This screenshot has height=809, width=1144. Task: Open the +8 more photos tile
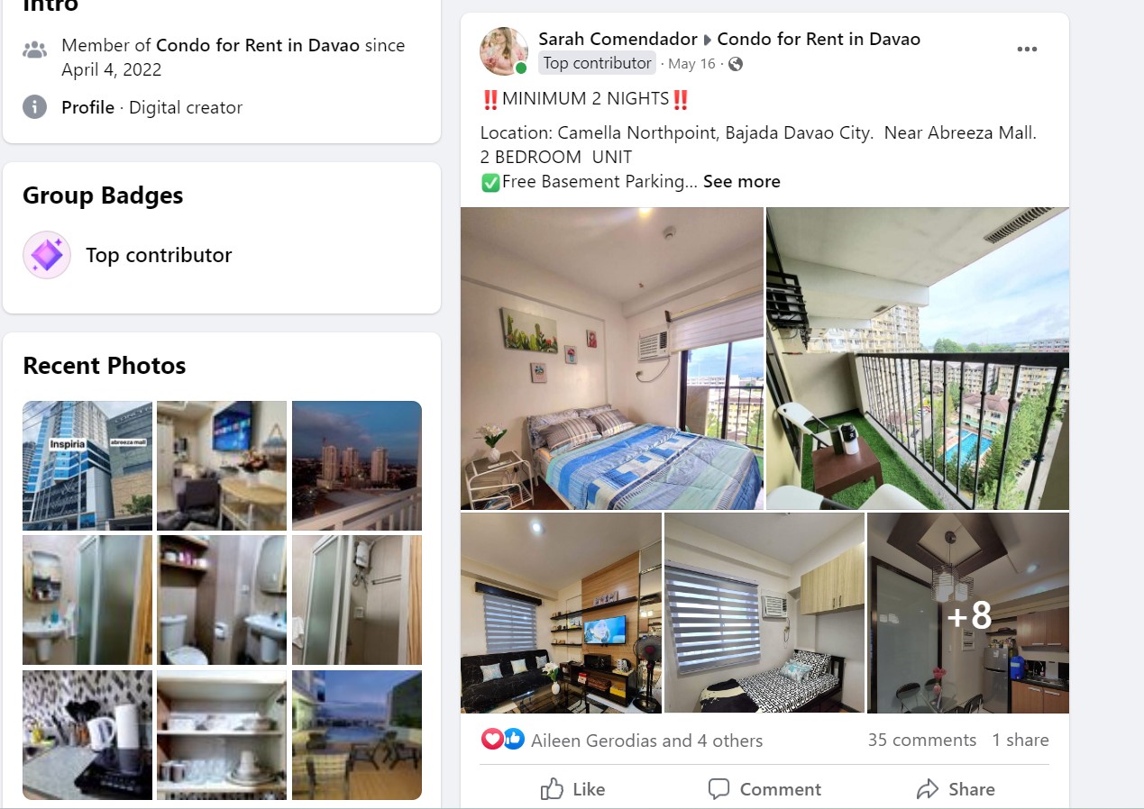[968, 614]
